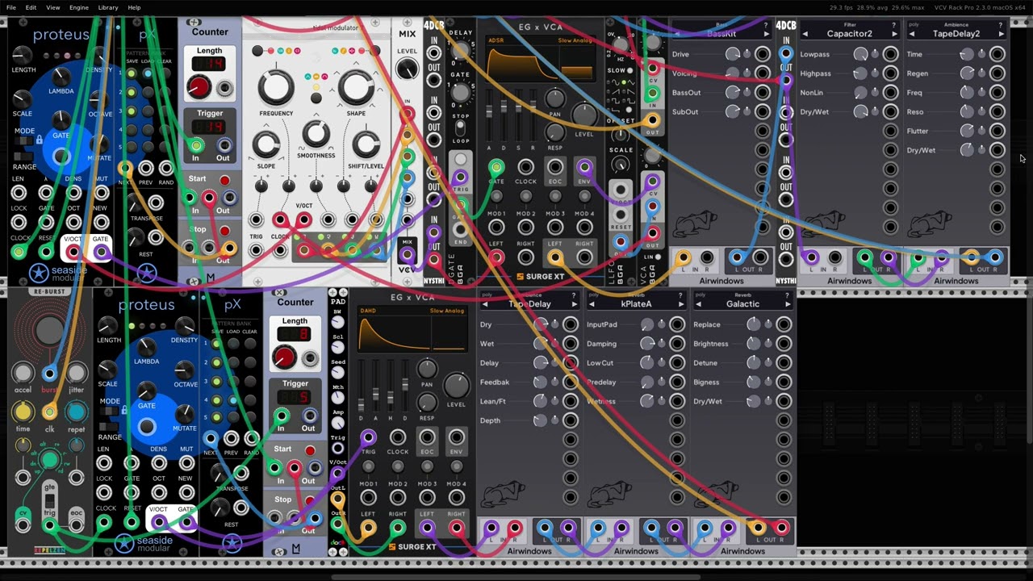Open the Galactic effect name selector

click(x=742, y=304)
